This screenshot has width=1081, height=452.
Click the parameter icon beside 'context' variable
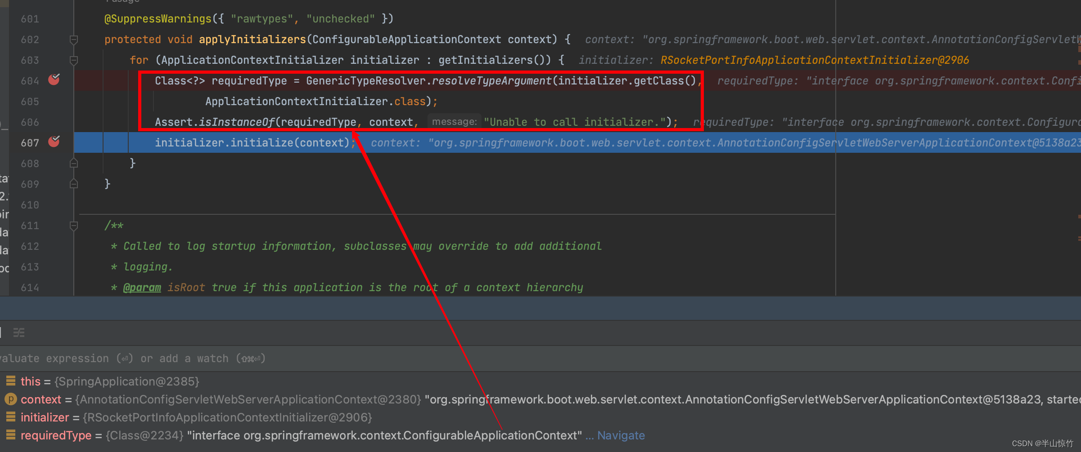point(11,399)
